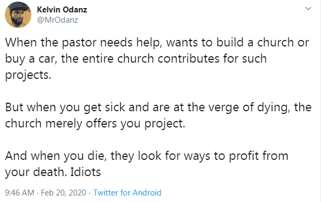Click the line 'But when you get sick'

tap(158, 107)
